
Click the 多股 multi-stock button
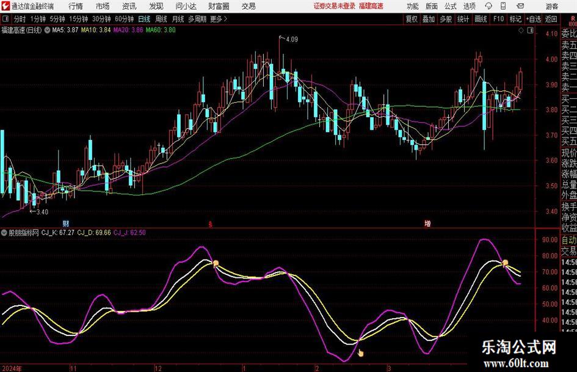(446, 19)
